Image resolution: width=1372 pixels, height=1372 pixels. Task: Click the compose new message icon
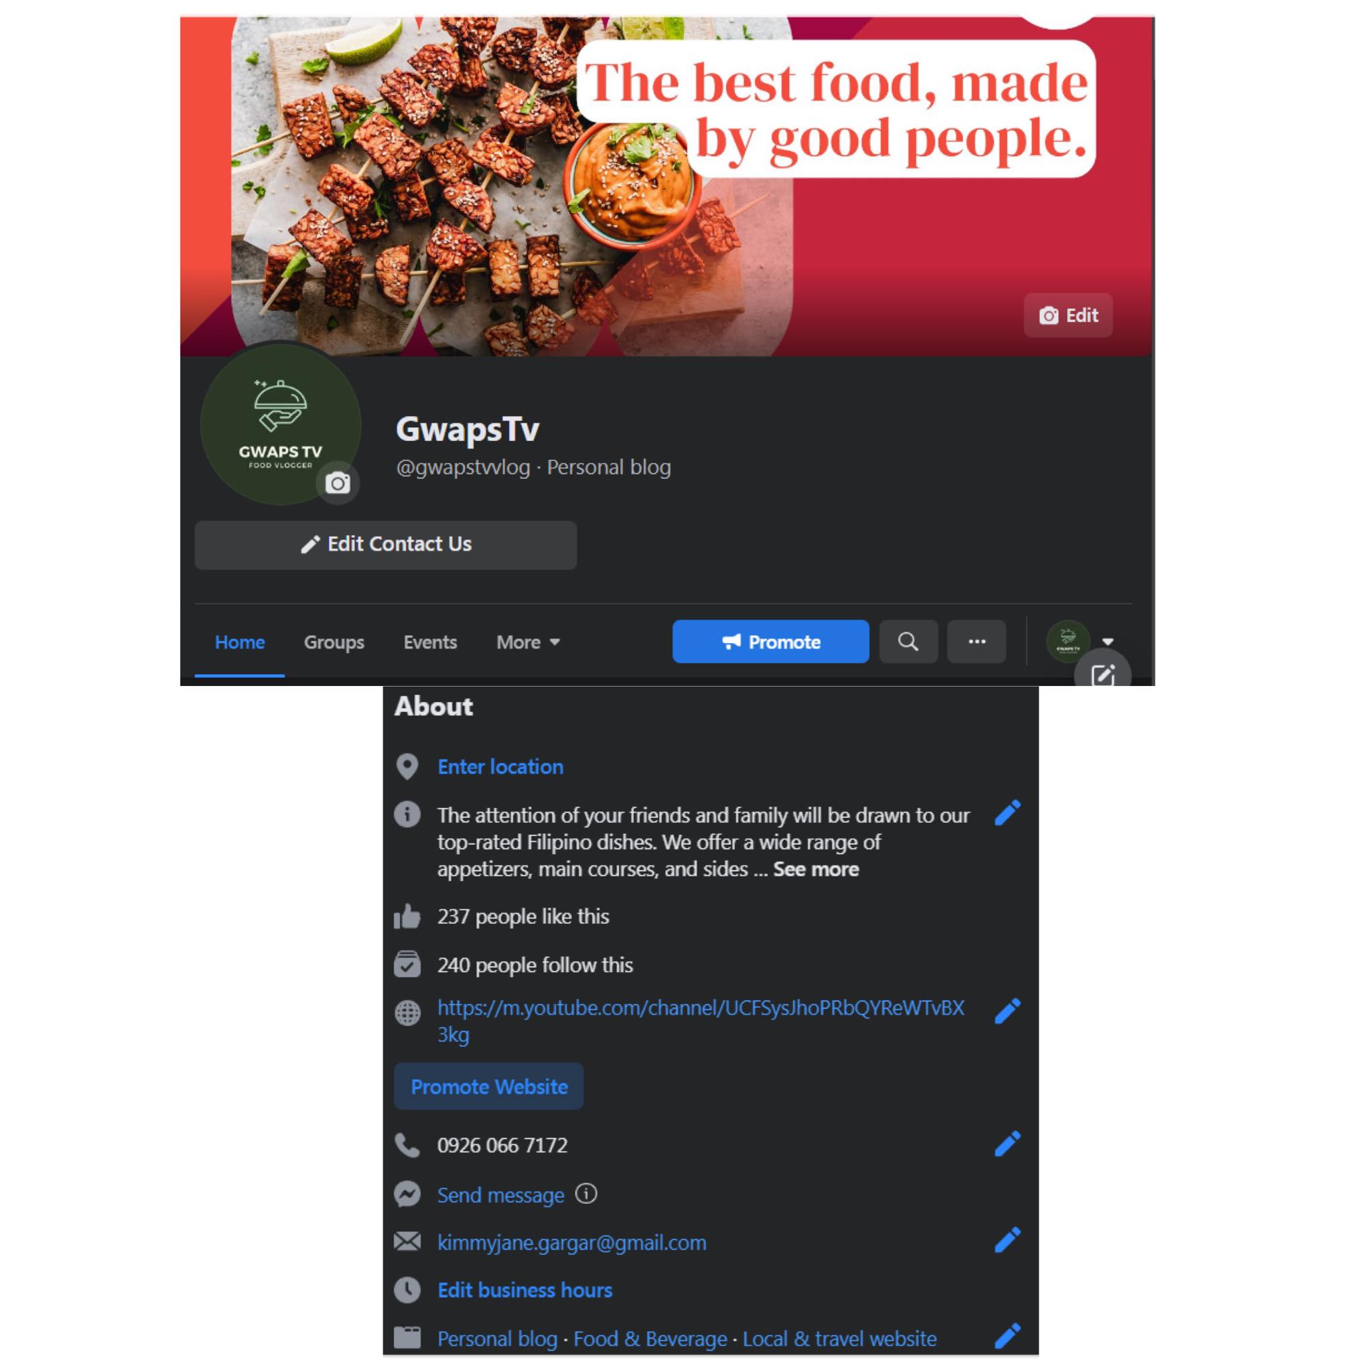(x=1102, y=674)
